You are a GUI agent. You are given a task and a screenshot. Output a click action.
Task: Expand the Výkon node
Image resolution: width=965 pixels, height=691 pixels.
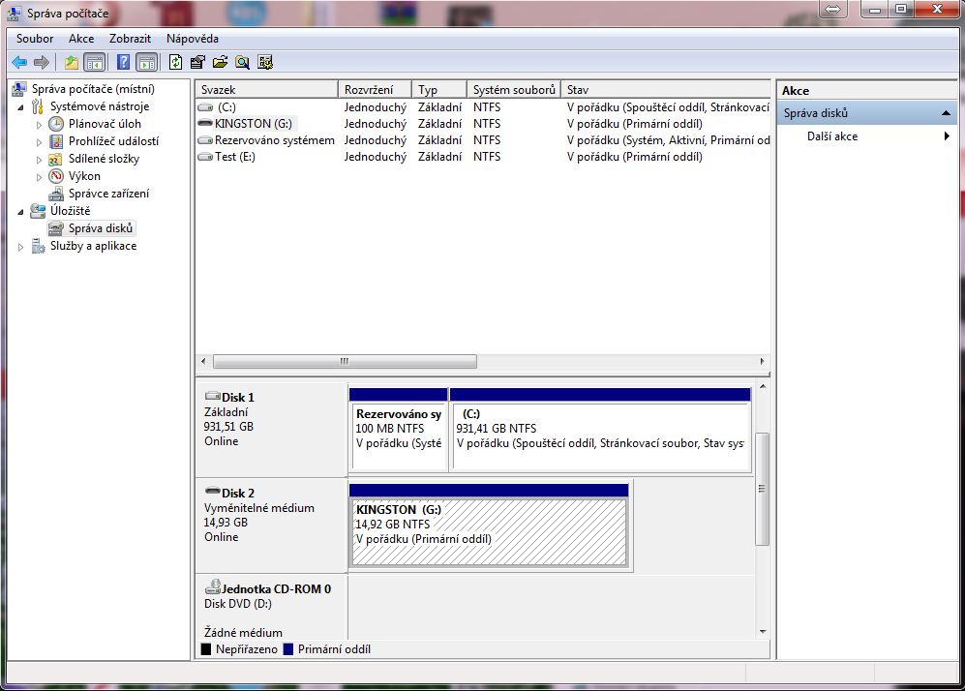(x=39, y=176)
